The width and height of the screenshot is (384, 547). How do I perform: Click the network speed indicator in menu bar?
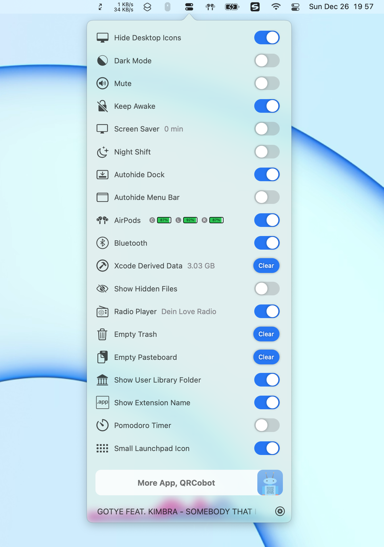(x=124, y=7)
